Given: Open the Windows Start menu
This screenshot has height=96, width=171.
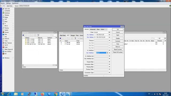Looking at the screenshot, I should pos(2,94).
